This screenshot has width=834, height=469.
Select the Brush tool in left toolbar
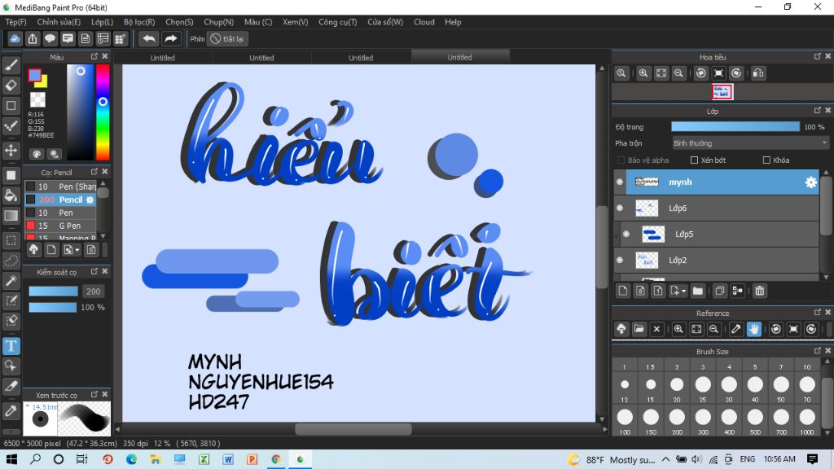tap(11, 65)
